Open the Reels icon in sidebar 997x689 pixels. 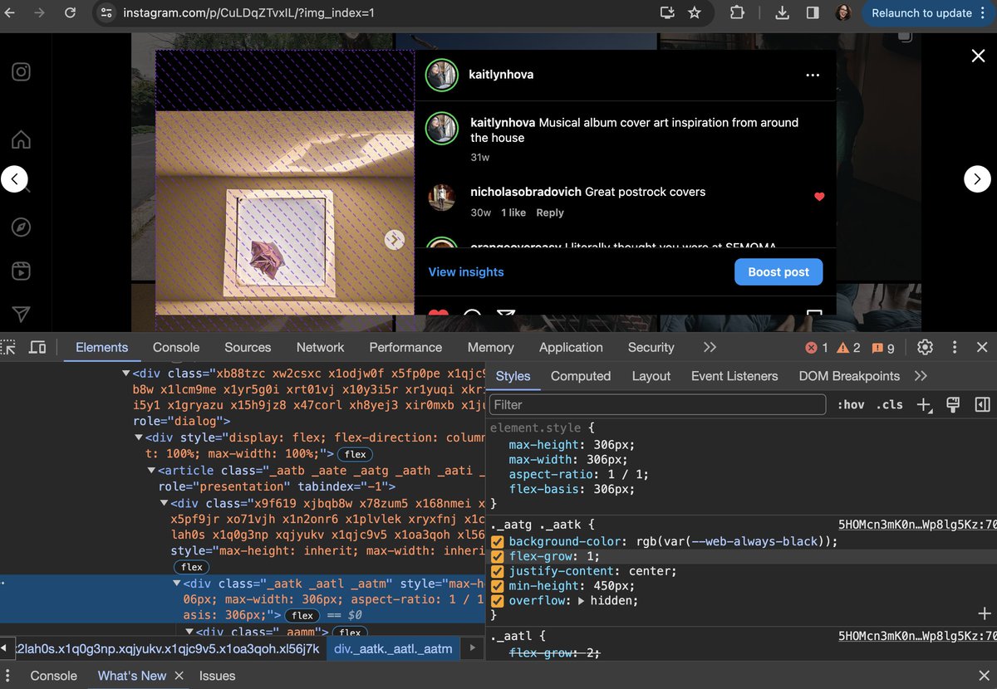pos(22,271)
